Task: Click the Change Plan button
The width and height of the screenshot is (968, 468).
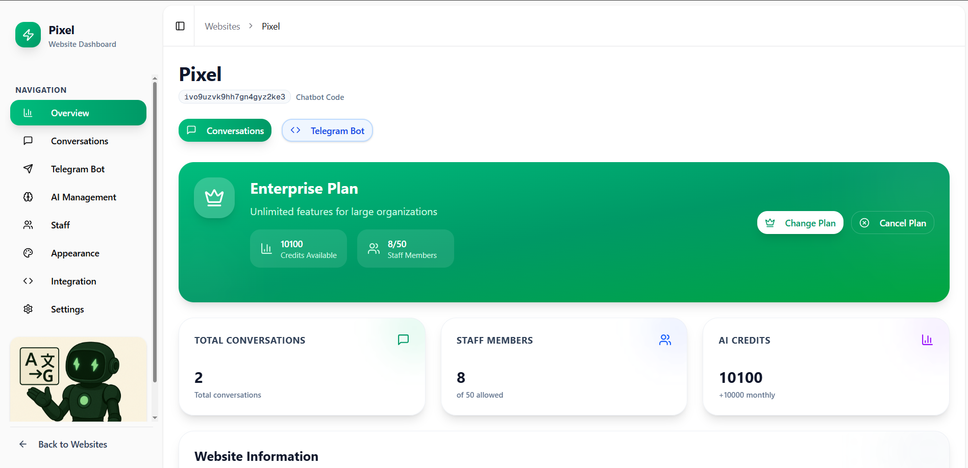Action: (x=800, y=223)
